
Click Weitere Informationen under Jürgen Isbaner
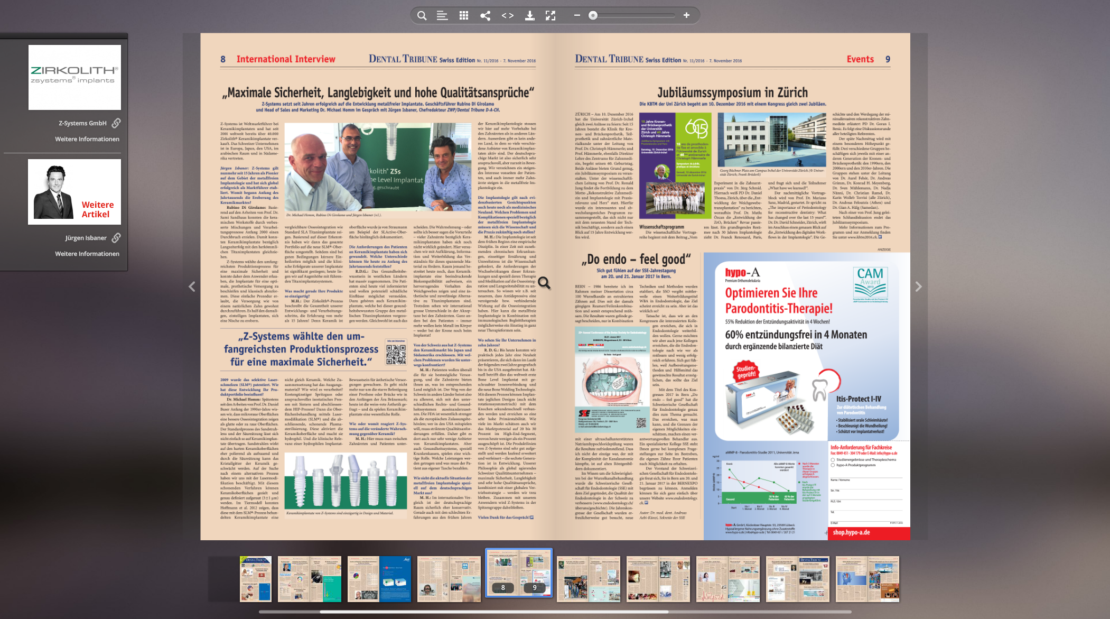(87, 254)
